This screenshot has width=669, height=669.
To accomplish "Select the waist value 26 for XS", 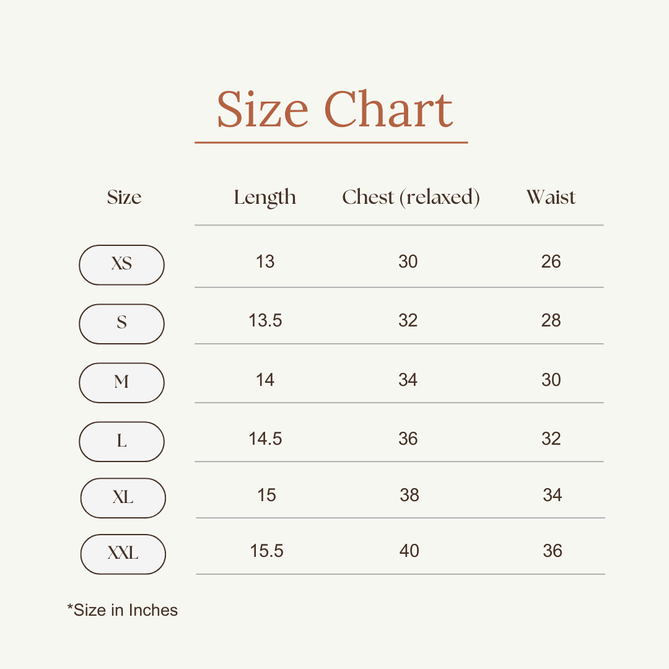I will pos(551,261).
